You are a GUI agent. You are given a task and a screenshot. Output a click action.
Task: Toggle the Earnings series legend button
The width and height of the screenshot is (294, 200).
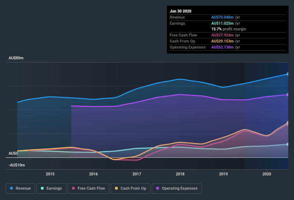click(x=51, y=189)
